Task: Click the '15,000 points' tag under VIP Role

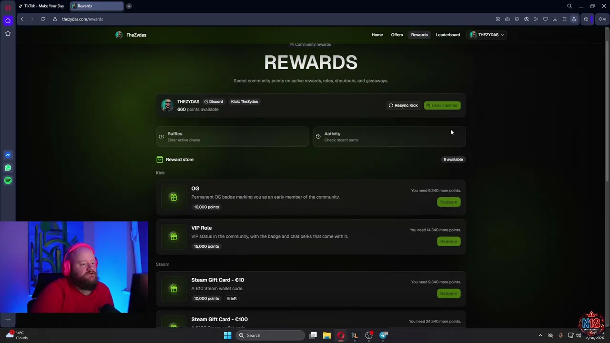Action: [x=206, y=247]
